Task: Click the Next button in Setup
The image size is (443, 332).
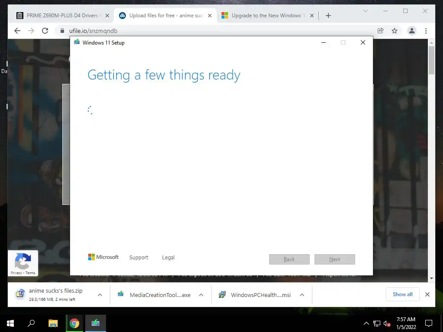Action: (x=335, y=259)
